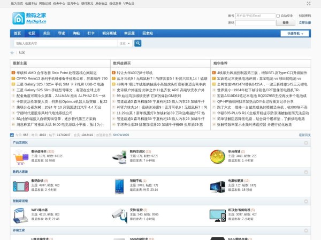Collapse the 数码大家谈 section
Viewport: 321px width, 240px height.
(307, 172)
